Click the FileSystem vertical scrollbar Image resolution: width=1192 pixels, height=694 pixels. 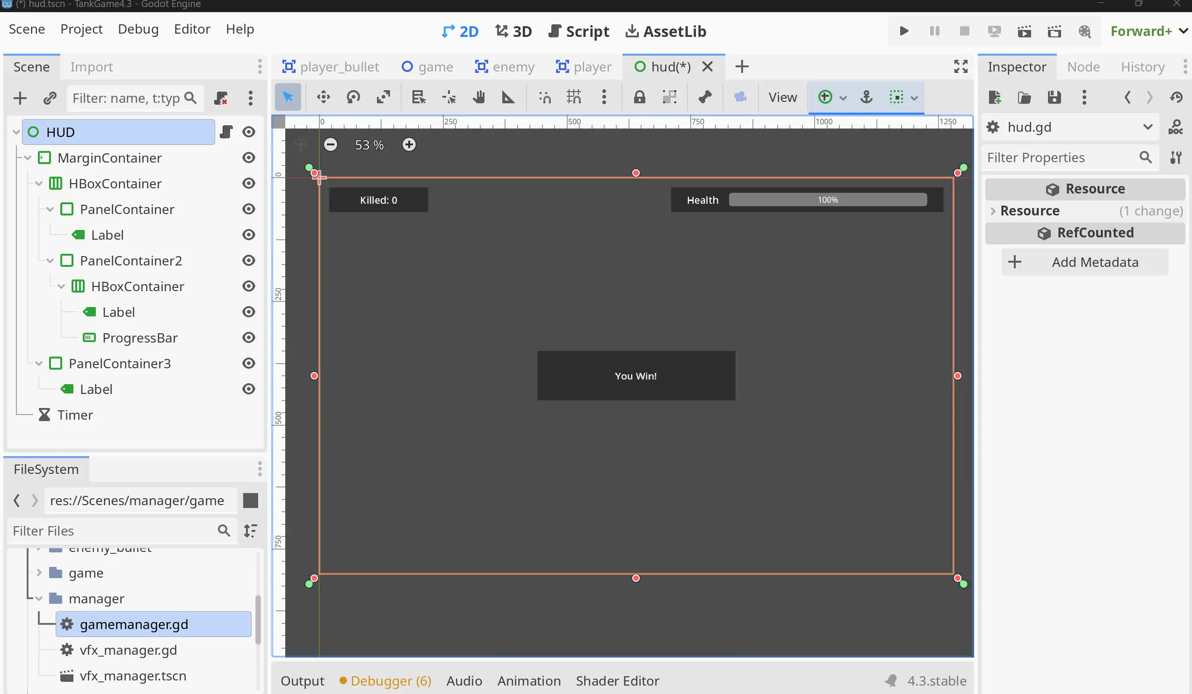258,619
